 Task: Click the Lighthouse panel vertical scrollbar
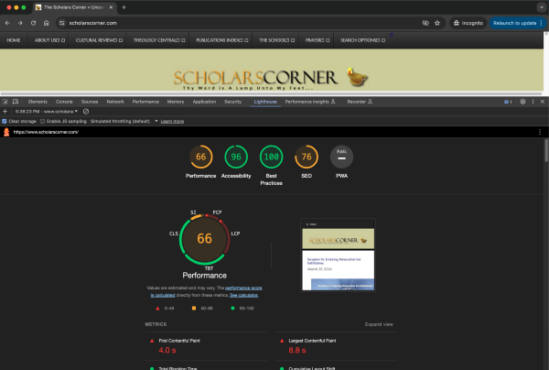tap(546, 151)
